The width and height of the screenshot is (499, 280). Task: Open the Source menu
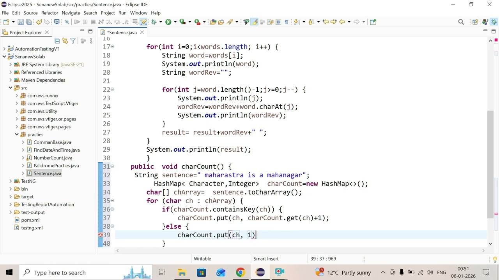click(x=30, y=13)
